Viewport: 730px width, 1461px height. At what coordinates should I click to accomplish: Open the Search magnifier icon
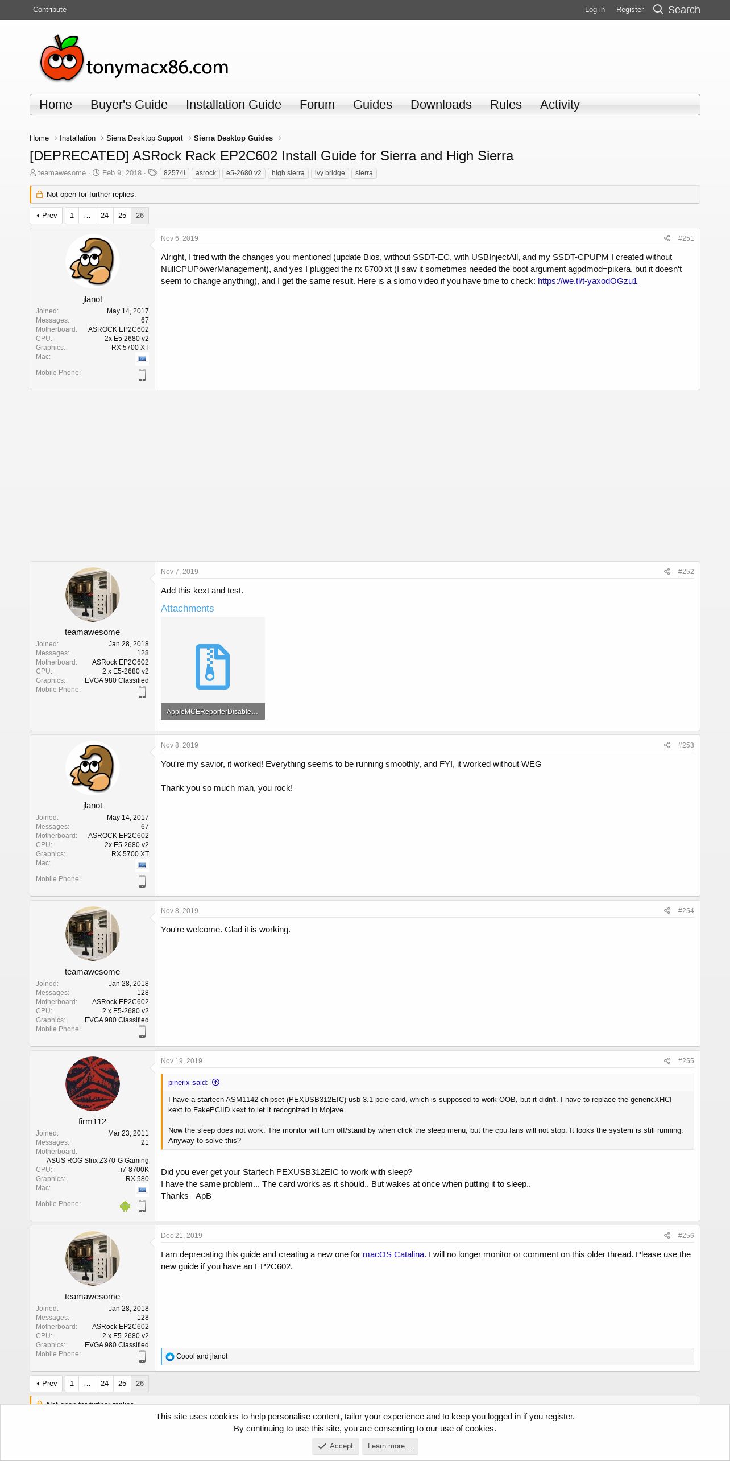pyautogui.click(x=658, y=9)
